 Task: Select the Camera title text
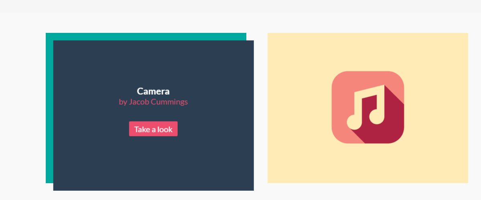point(153,91)
